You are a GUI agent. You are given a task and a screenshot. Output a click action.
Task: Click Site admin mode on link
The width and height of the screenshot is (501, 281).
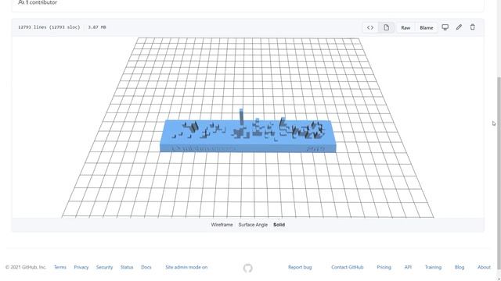[186, 267]
